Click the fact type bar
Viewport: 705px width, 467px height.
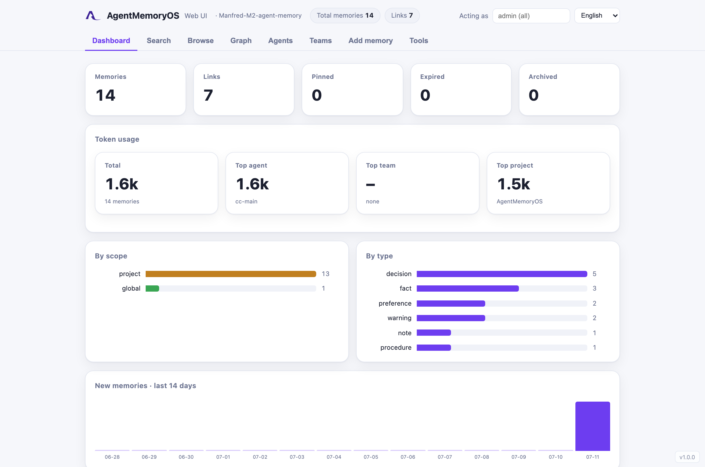click(x=467, y=288)
